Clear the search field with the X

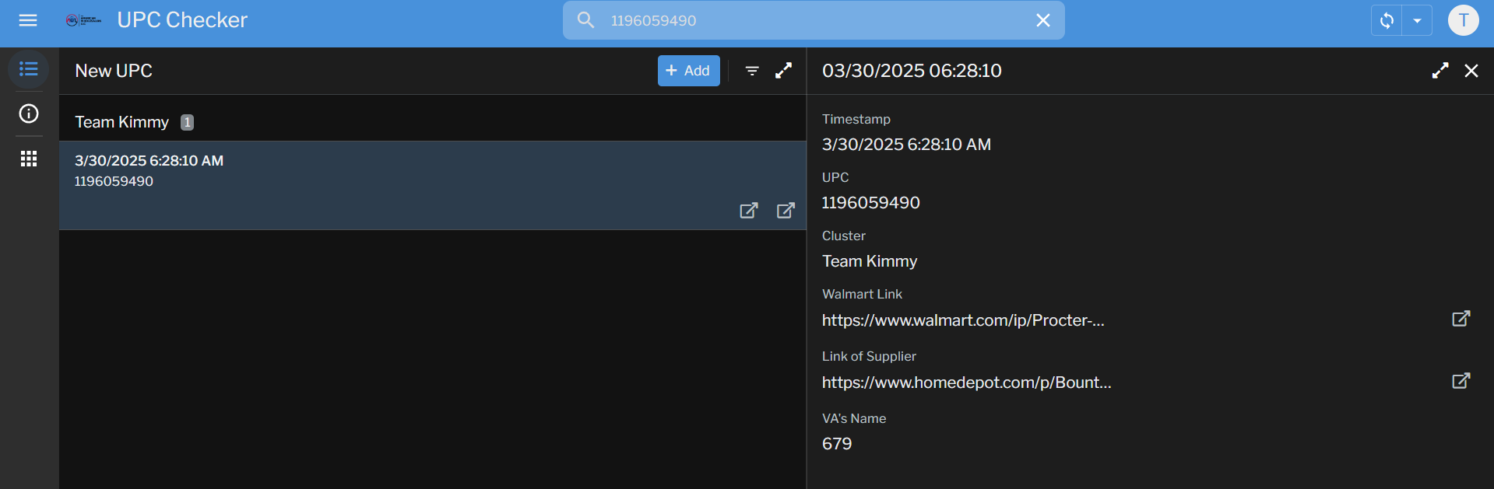(x=1043, y=20)
